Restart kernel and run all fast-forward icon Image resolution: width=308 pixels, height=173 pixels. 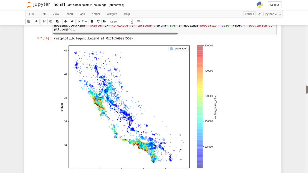[x=104, y=21]
